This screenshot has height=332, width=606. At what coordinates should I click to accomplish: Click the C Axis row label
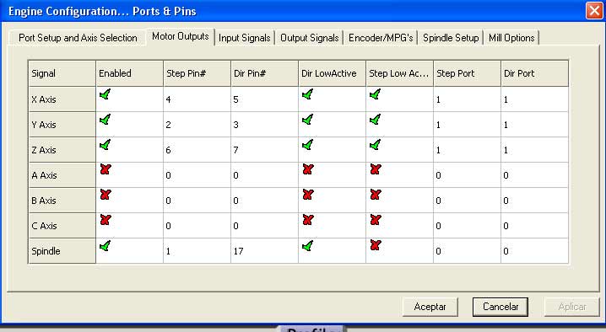coord(62,226)
